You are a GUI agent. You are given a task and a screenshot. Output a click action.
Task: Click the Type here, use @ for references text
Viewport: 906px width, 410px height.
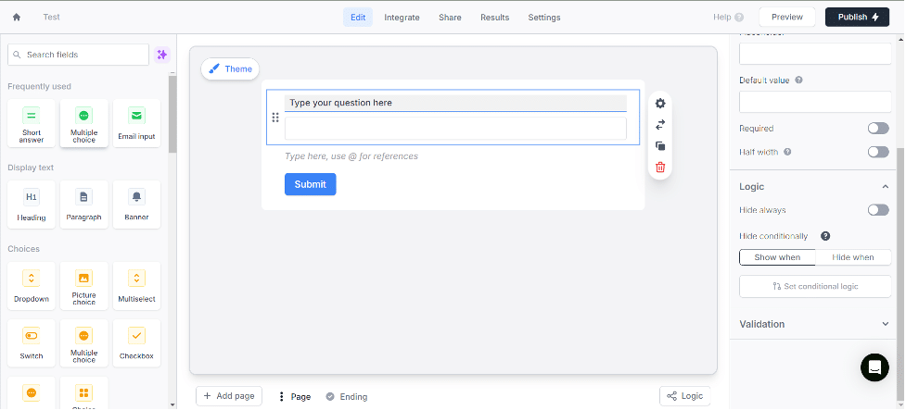351,156
